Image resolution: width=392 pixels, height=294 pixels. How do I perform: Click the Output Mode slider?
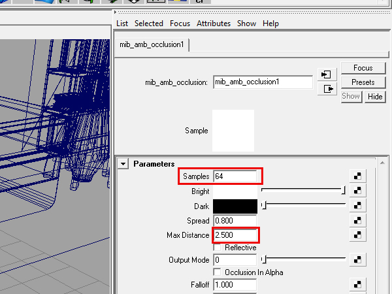tap(304, 259)
